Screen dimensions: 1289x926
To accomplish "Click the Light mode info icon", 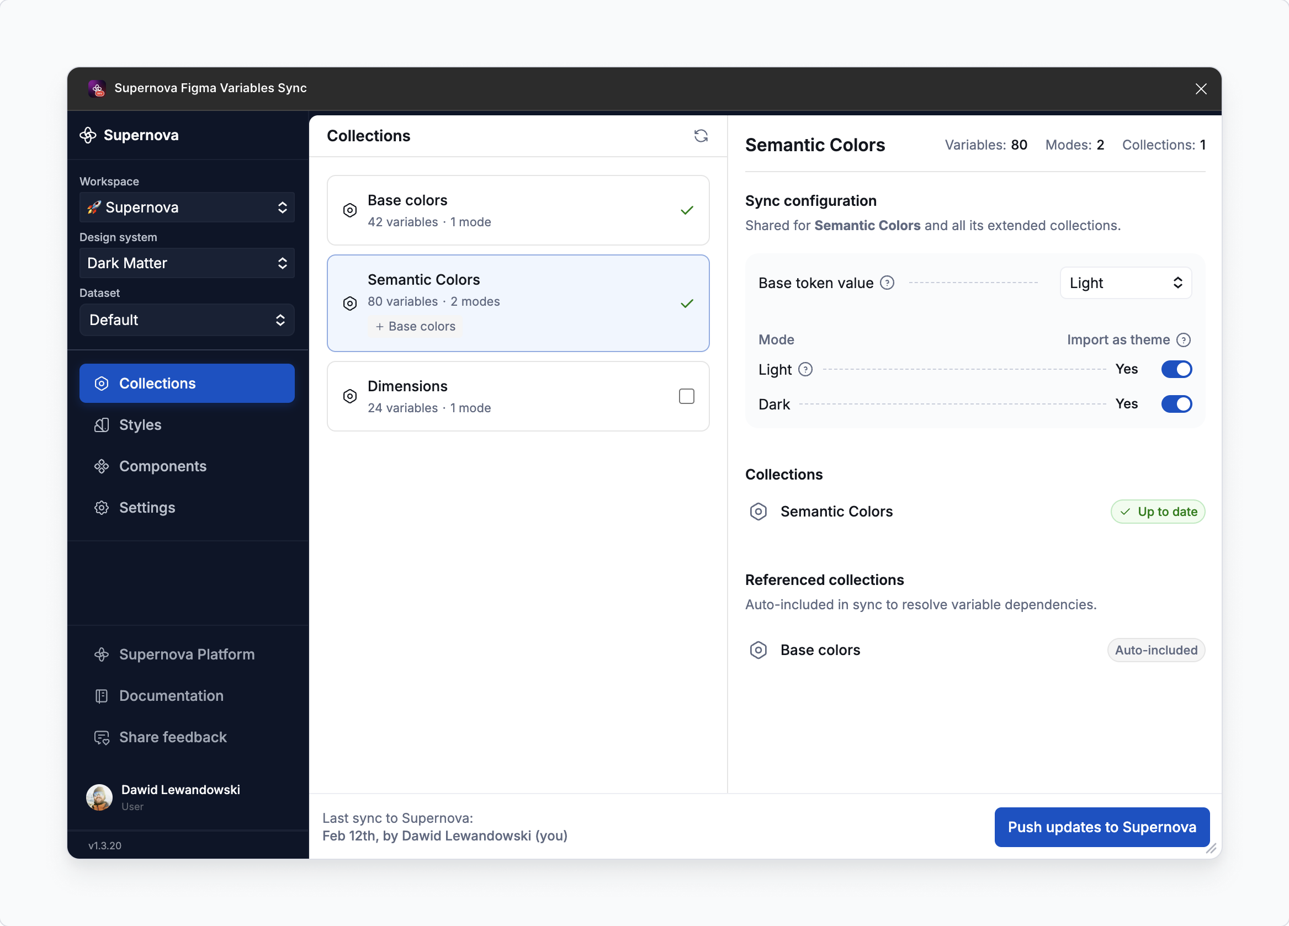I will coord(805,369).
